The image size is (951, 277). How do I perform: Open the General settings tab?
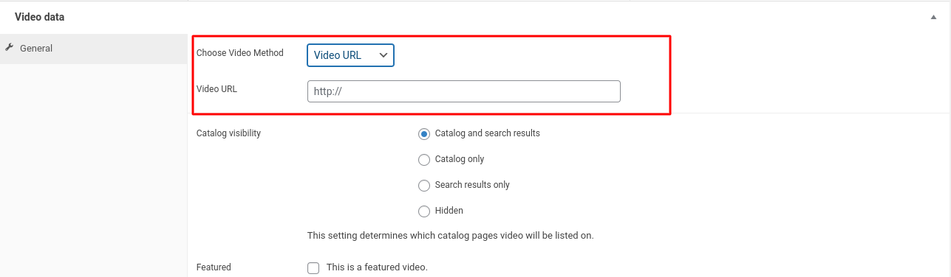click(93, 49)
